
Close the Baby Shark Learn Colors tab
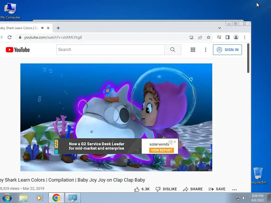(x=48, y=28)
